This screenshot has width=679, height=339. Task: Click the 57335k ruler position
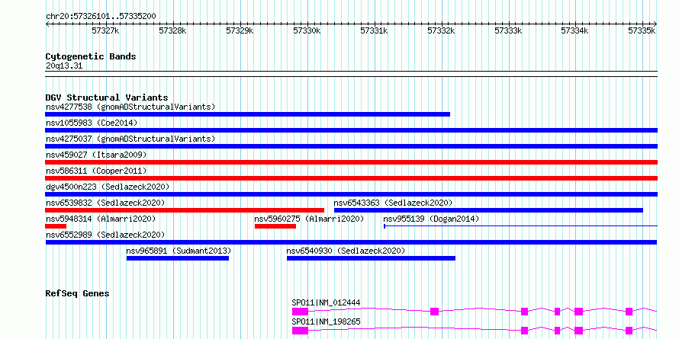click(642, 30)
